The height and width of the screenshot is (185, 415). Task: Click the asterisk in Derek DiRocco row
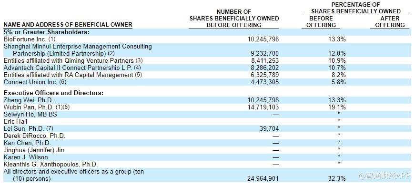[339, 135]
